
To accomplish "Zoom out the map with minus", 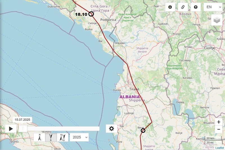I will tap(219, 130).
